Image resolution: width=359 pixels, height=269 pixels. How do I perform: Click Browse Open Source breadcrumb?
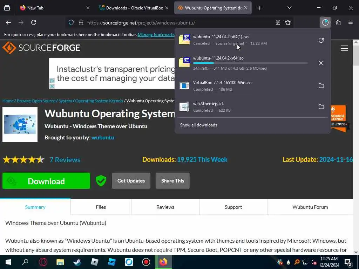pos(36,101)
